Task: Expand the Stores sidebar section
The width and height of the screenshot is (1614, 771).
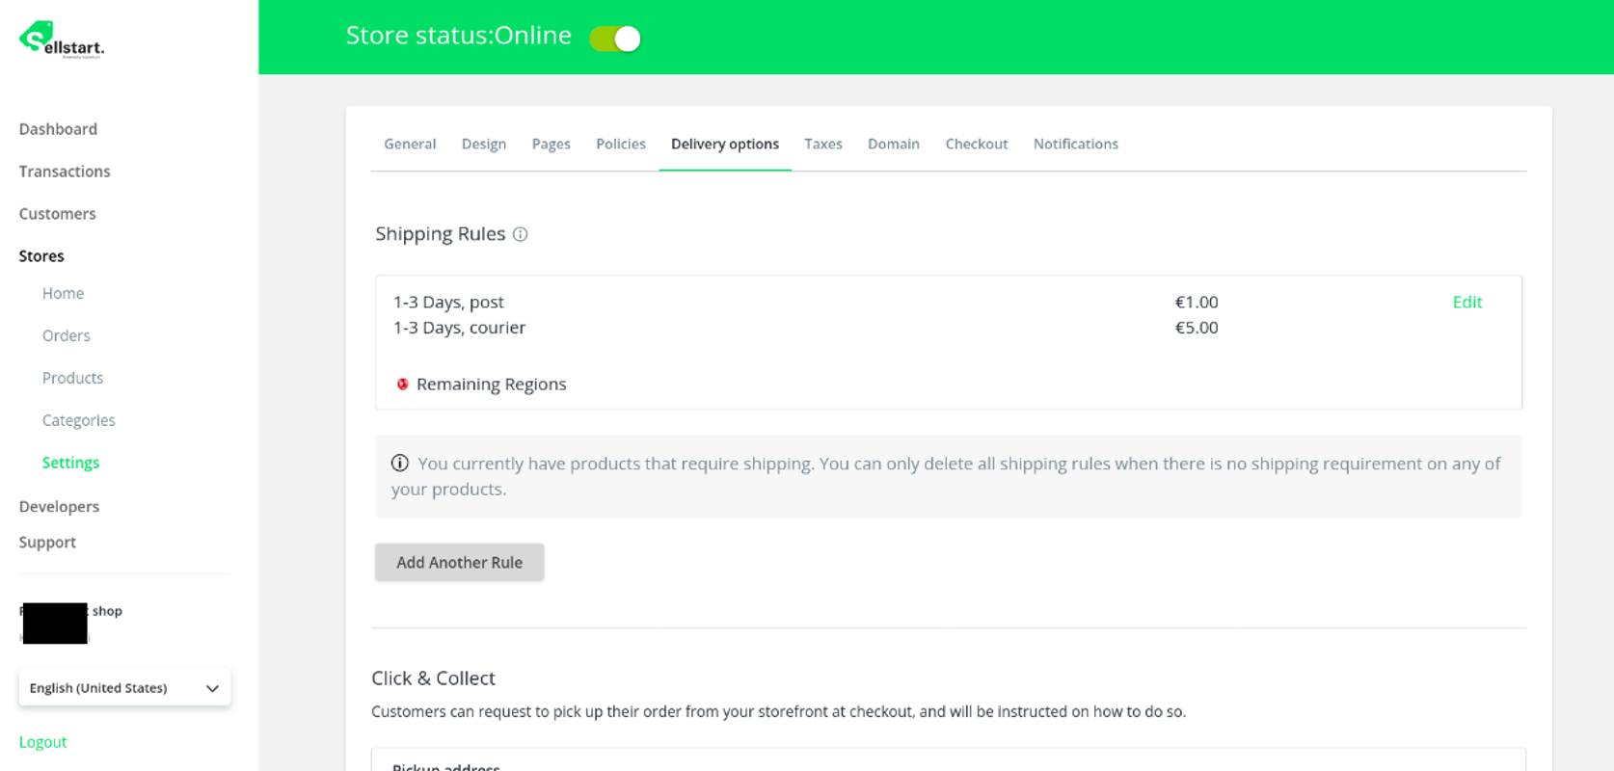Action: coord(41,256)
